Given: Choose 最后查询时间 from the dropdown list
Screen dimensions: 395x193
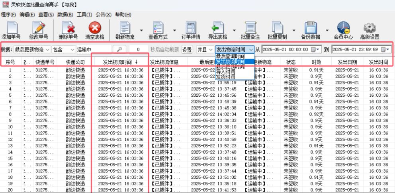Looking at the screenshot, I should 235,56.
